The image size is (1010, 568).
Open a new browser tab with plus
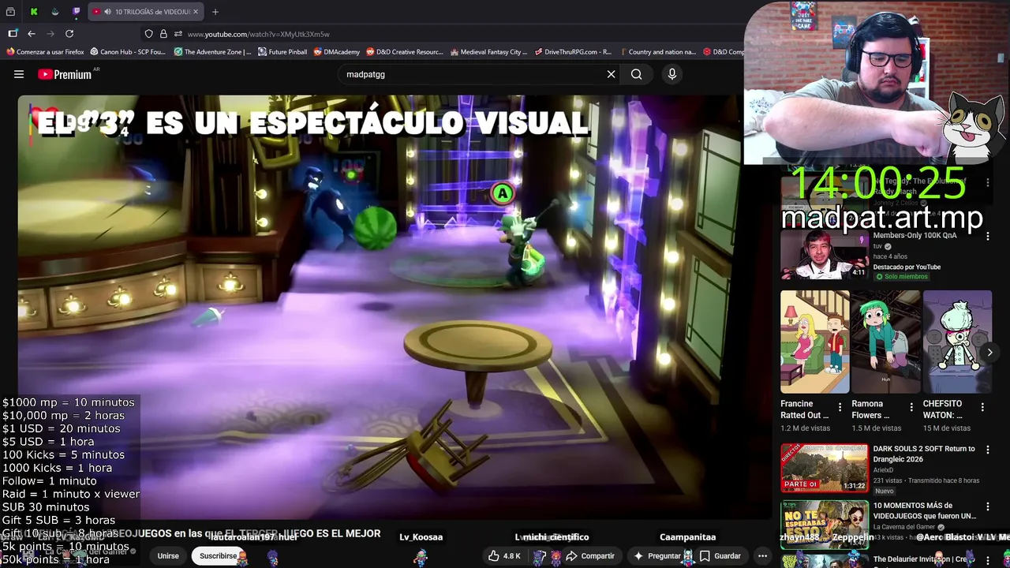(x=215, y=12)
